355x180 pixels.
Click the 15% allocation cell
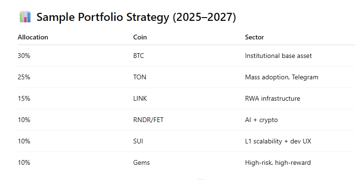pos(24,98)
